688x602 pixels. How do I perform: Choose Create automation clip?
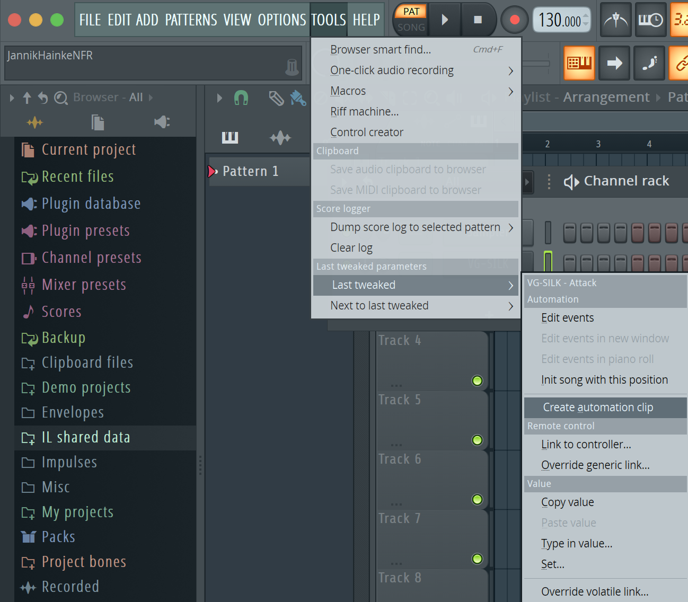[x=597, y=408]
